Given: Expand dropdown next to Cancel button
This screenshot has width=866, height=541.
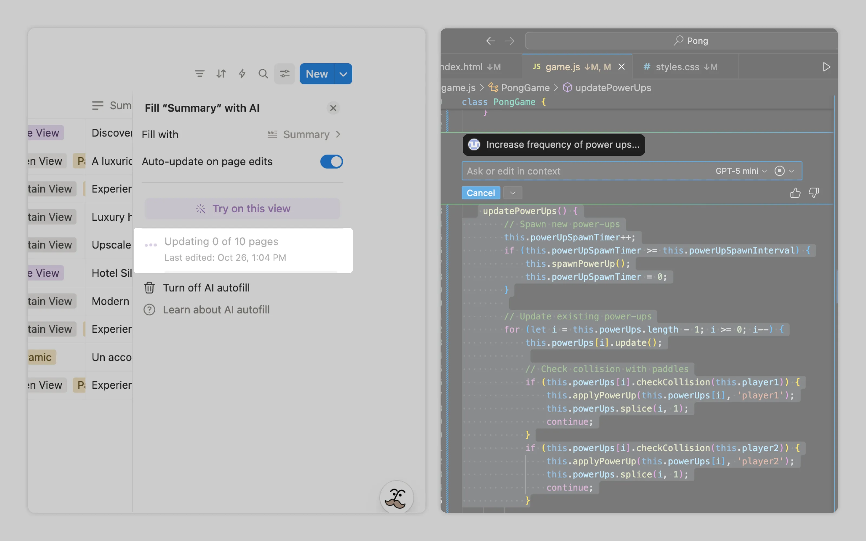Looking at the screenshot, I should pos(513,193).
